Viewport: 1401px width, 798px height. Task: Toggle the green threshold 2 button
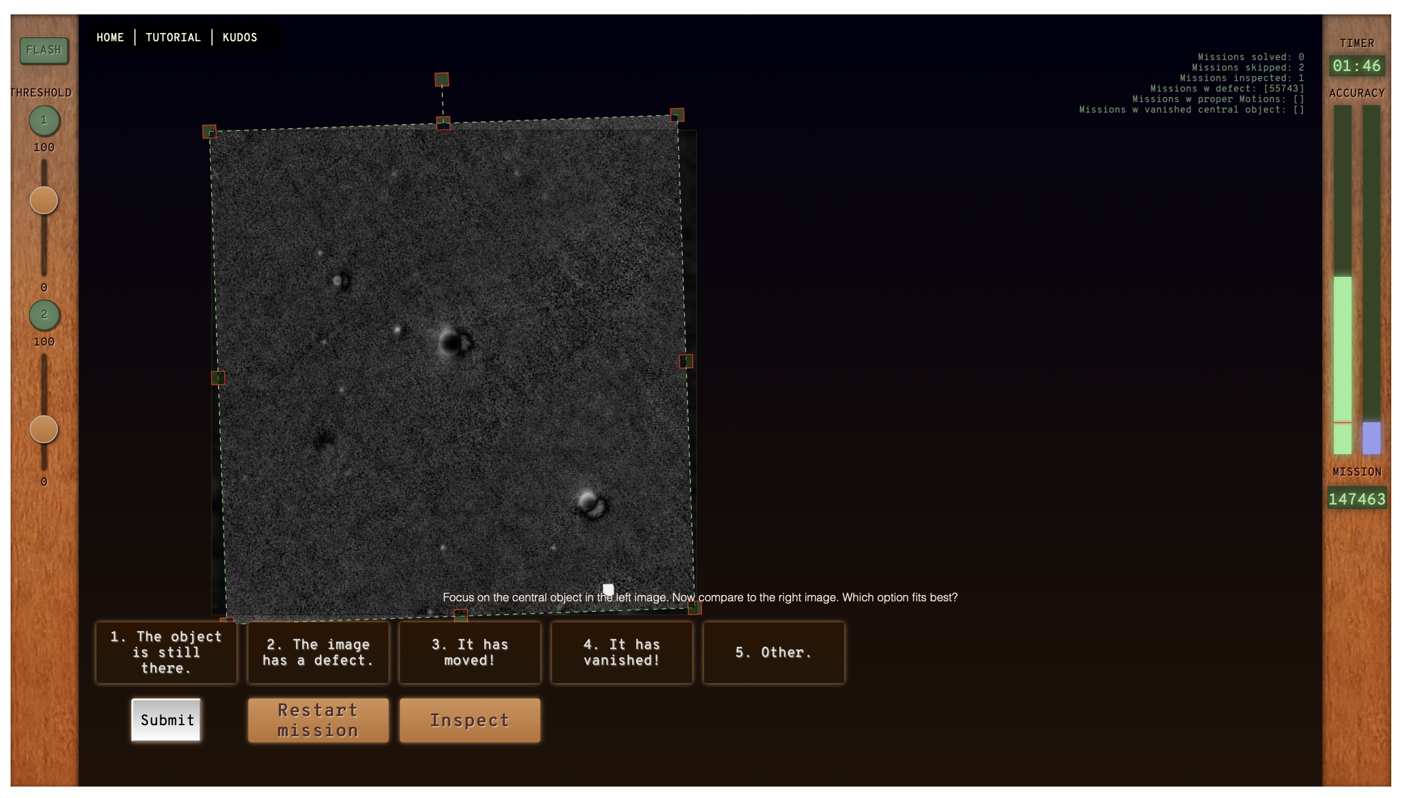tap(44, 315)
